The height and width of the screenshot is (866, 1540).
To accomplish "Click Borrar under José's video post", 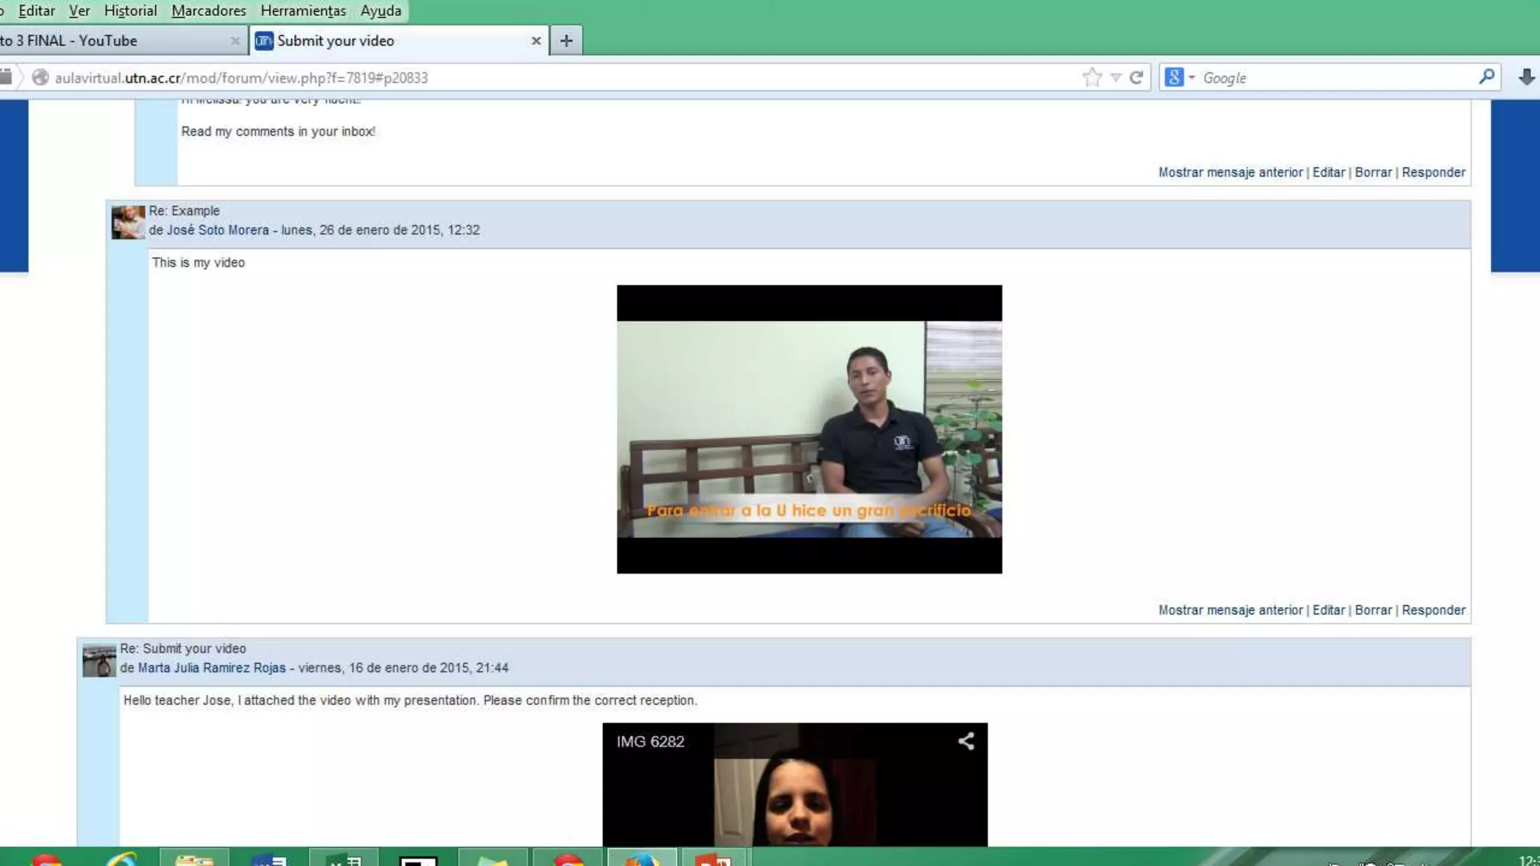I will tap(1373, 610).
